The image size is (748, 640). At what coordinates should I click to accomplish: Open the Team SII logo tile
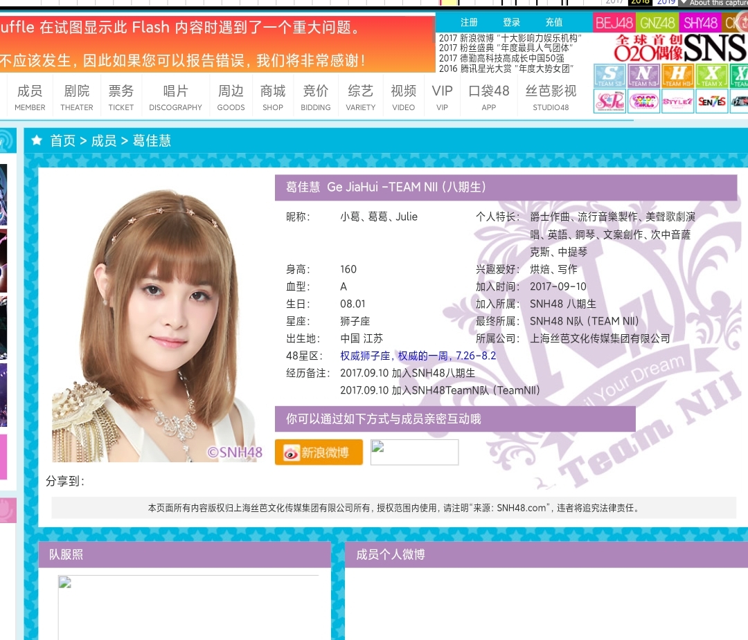pos(609,76)
